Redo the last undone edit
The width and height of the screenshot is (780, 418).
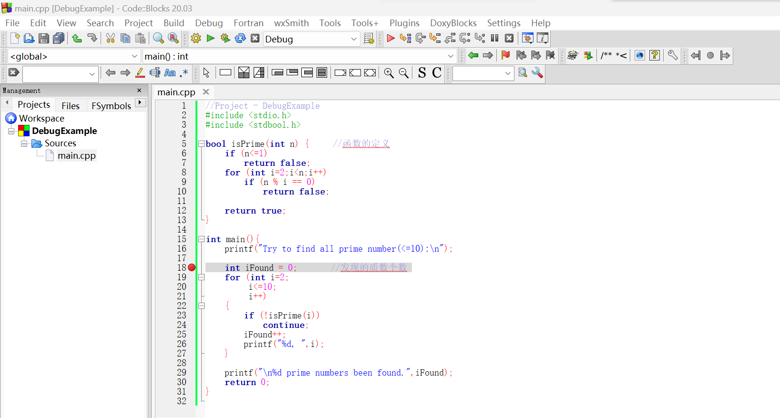click(92, 39)
